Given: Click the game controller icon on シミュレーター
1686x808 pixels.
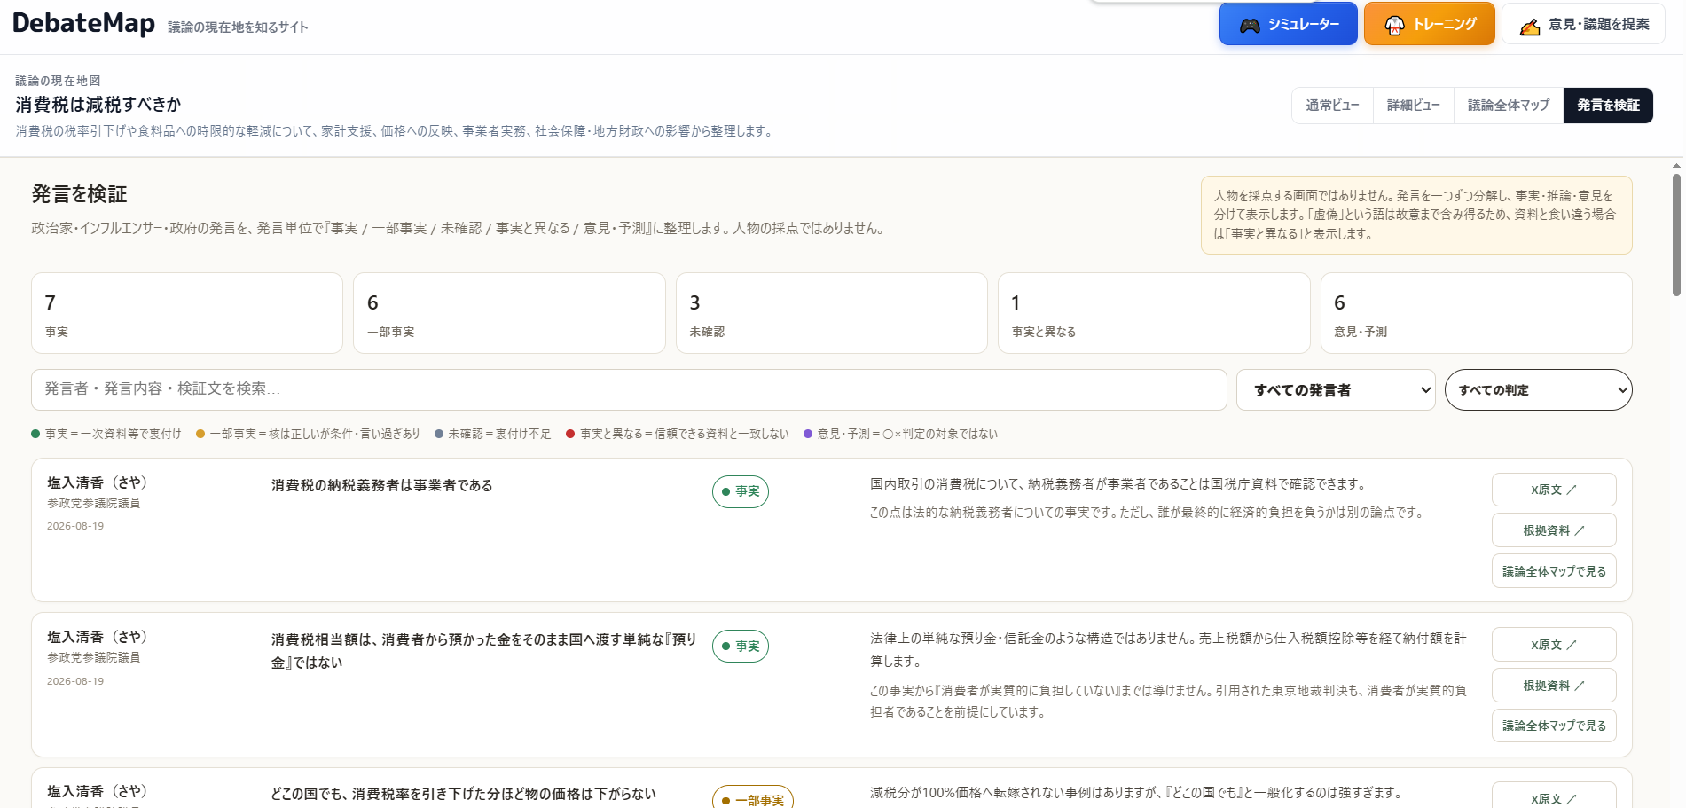Looking at the screenshot, I should (1250, 26).
